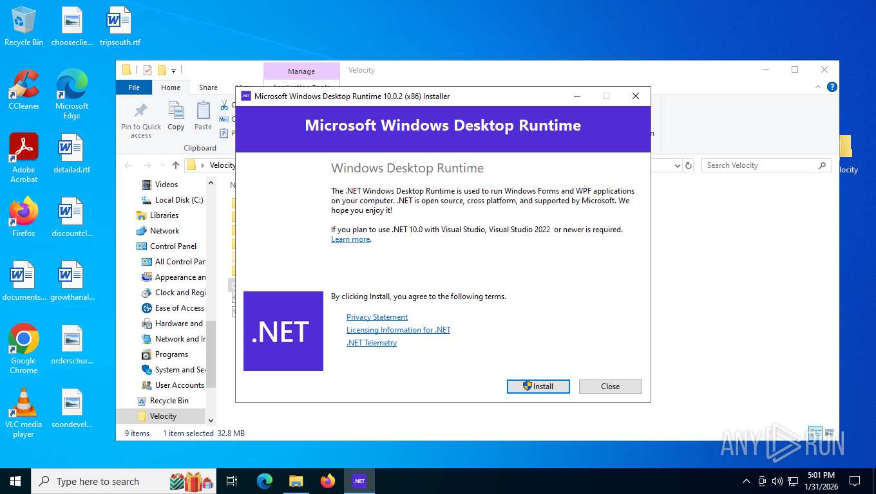This screenshot has height=494, width=876.
Task: Click the .NET installer taskbar icon
Action: click(x=359, y=481)
